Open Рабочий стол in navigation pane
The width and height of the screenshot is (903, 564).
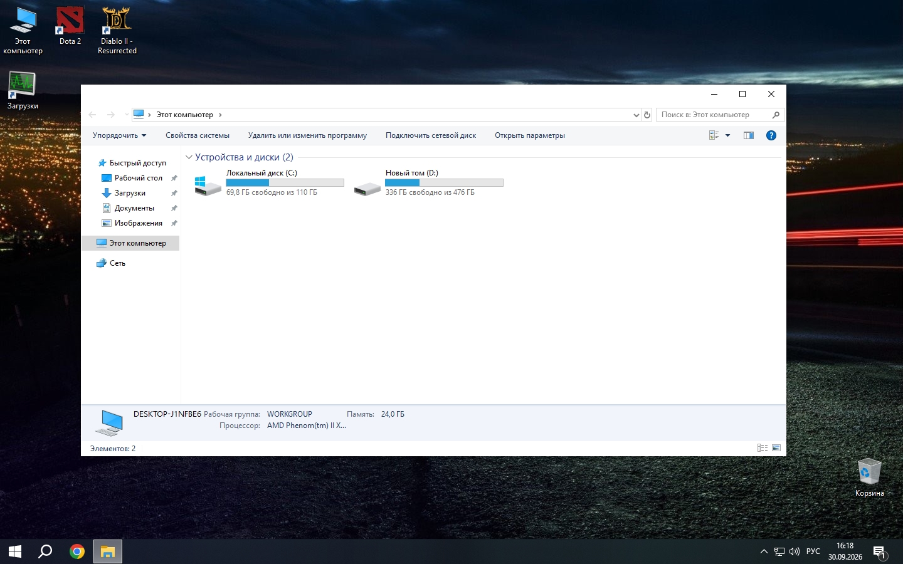pos(138,178)
